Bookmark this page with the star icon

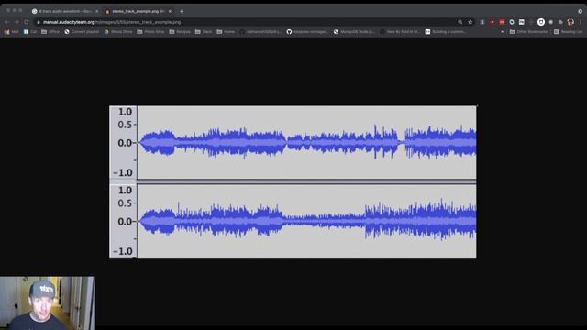click(471, 22)
